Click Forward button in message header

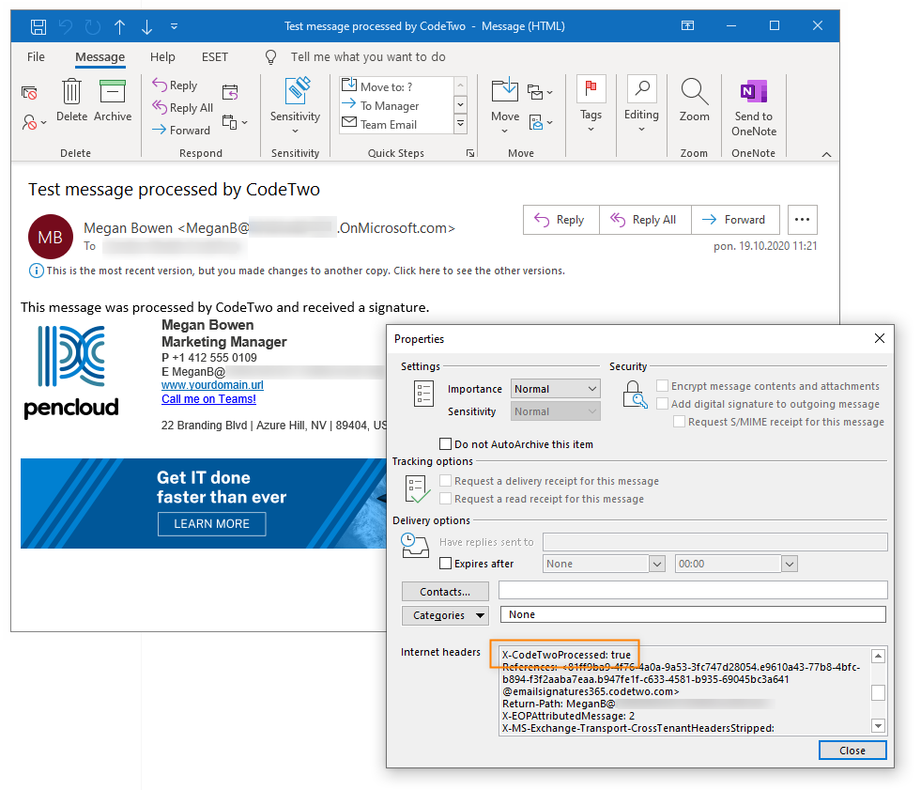click(735, 220)
